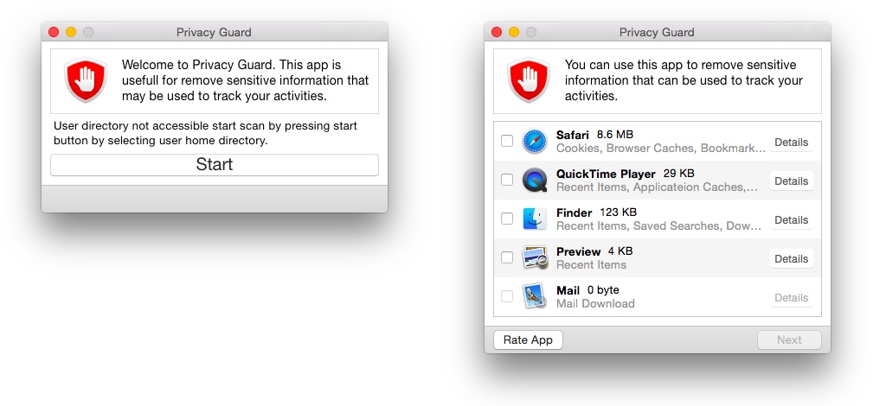
Task: Click the Finder face icon
Action: pos(535,219)
